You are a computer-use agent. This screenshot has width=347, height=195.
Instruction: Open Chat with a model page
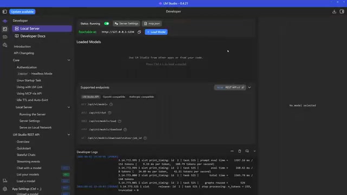pyautogui.click(x=29, y=168)
